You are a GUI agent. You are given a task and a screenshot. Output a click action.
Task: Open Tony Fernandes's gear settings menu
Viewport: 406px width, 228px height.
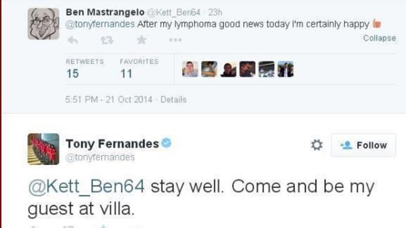pyautogui.click(x=316, y=145)
